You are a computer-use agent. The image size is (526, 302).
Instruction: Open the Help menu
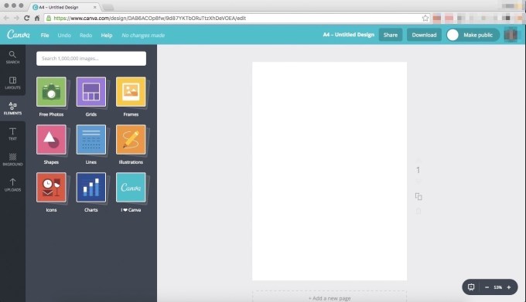click(107, 36)
